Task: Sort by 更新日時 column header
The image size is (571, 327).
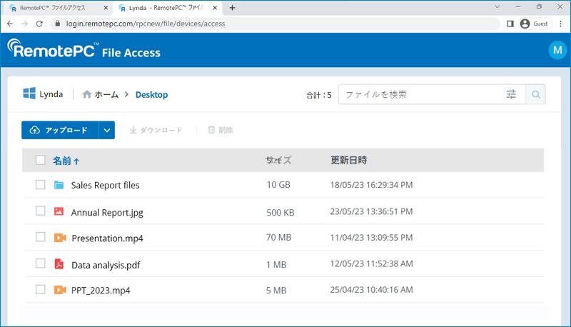Action: click(x=348, y=160)
